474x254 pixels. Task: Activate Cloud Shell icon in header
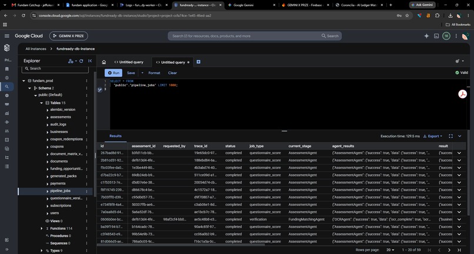click(436, 36)
